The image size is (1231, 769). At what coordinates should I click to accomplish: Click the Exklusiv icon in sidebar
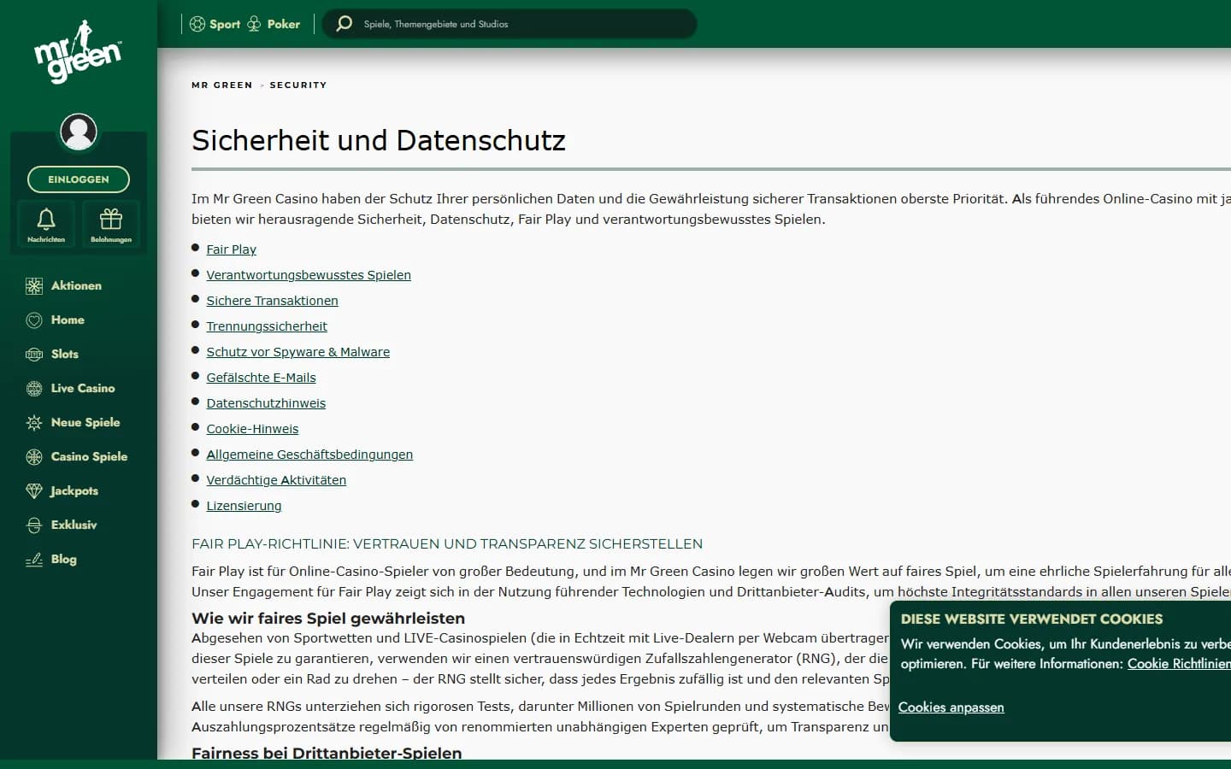point(34,525)
